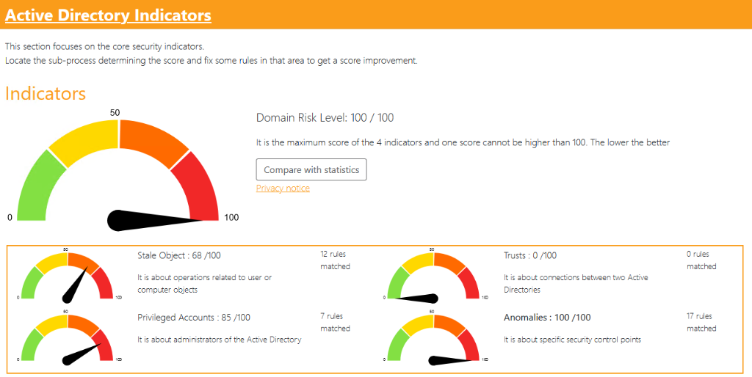Select the Anomalies : 100 /100 title
The height and width of the screenshot is (377, 752).
(547, 318)
